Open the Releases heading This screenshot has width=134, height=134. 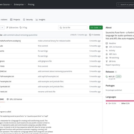pyautogui.click(x=110, y=72)
